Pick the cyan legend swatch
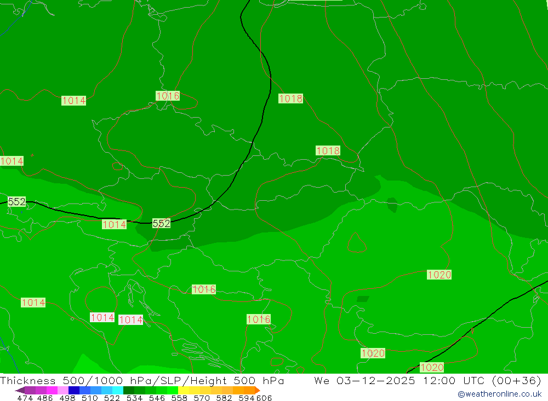The width and height of the screenshot is (548, 401). click(x=118, y=390)
